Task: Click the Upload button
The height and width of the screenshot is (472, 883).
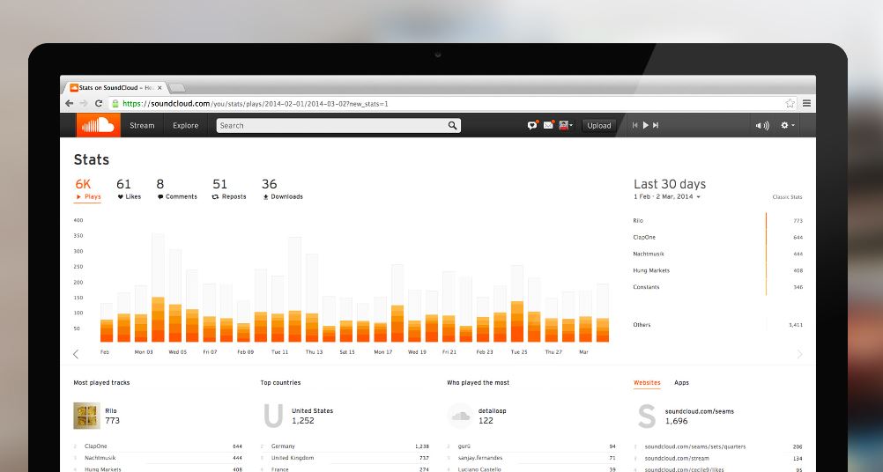Action: [x=598, y=125]
